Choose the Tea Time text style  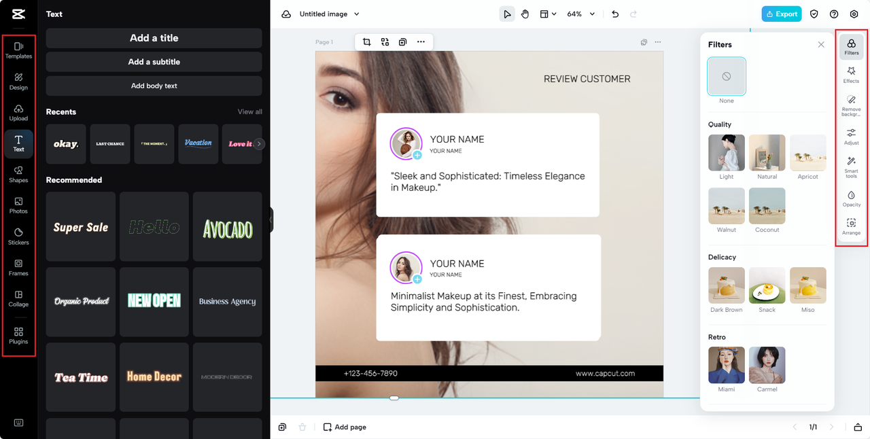click(x=81, y=377)
